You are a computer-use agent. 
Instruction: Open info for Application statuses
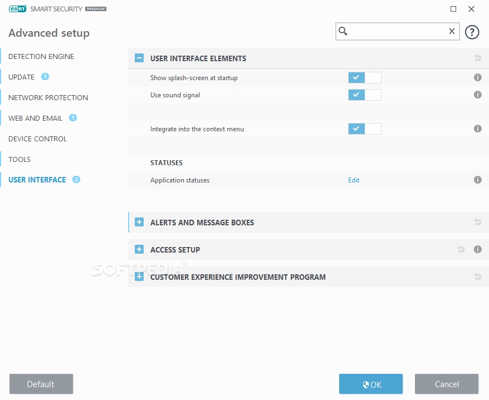point(477,180)
